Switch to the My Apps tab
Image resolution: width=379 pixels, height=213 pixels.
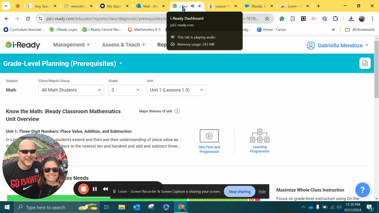click(115, 6)
